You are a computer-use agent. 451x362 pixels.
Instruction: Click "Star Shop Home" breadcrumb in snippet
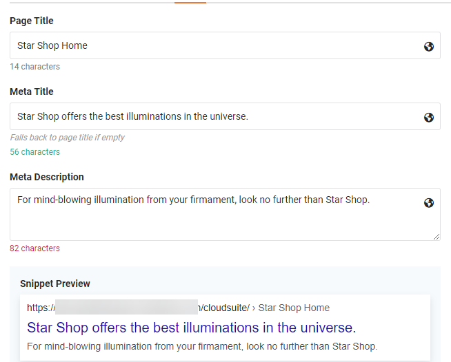pyautogui.click(x=294, y=308)
